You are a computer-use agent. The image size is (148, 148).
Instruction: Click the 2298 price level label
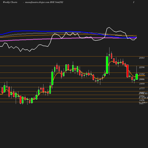coord(142,67)
